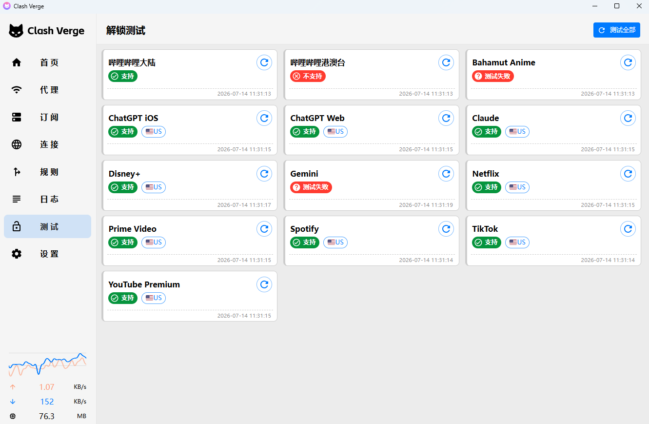
Task: Refresh the 哔哩哔哩港澳台 test
Action: pyautogui.click(x=446, y=62)
